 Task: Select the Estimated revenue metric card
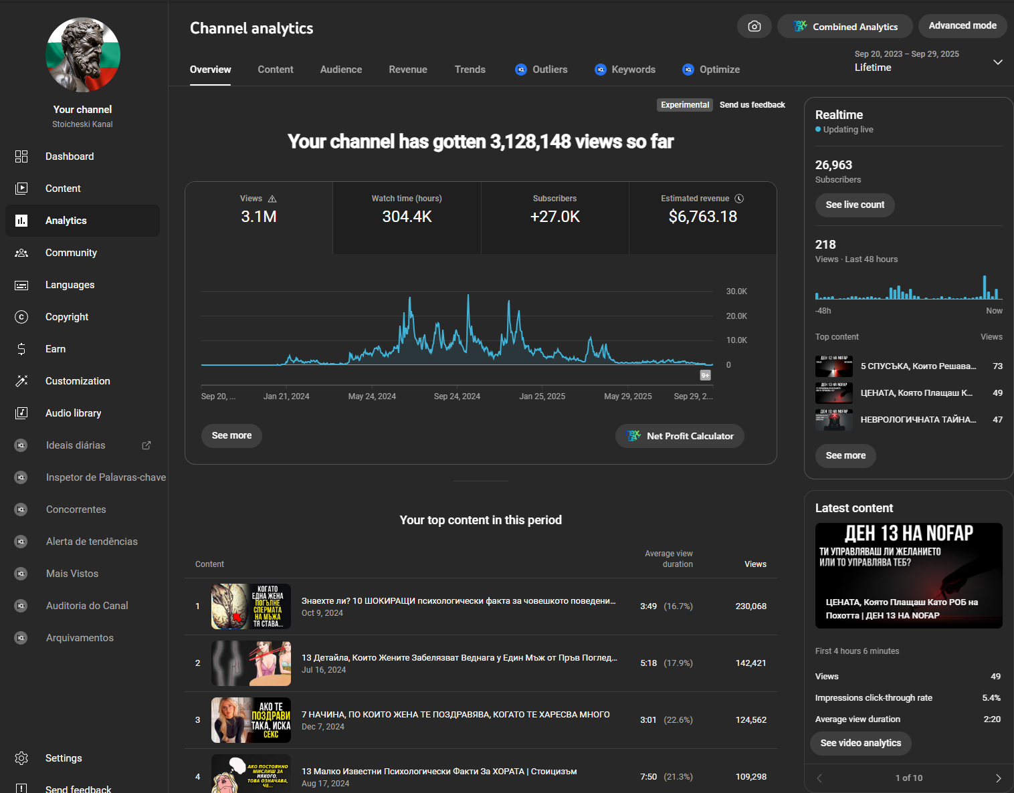pyautogui.click(x=703, y=218)
